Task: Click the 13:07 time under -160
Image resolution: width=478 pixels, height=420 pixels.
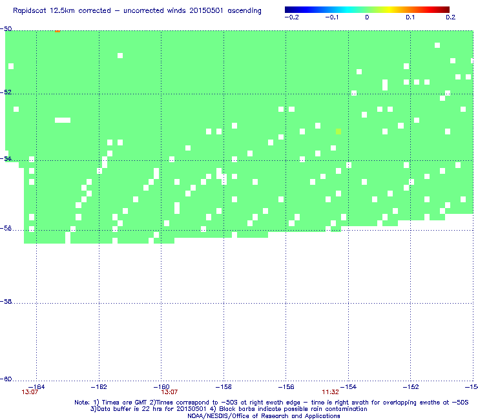Action: point(169,392)
